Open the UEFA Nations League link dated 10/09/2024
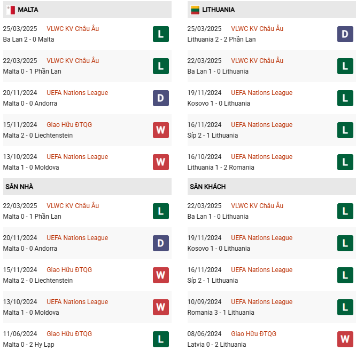Image resolution: width=356 pixels, height=351 pixels. coord(261,302)
